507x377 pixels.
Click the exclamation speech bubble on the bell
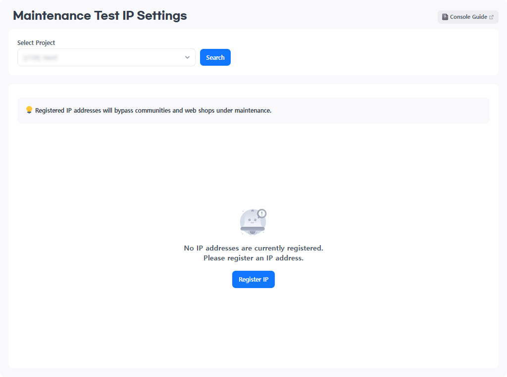pos(262,213)
